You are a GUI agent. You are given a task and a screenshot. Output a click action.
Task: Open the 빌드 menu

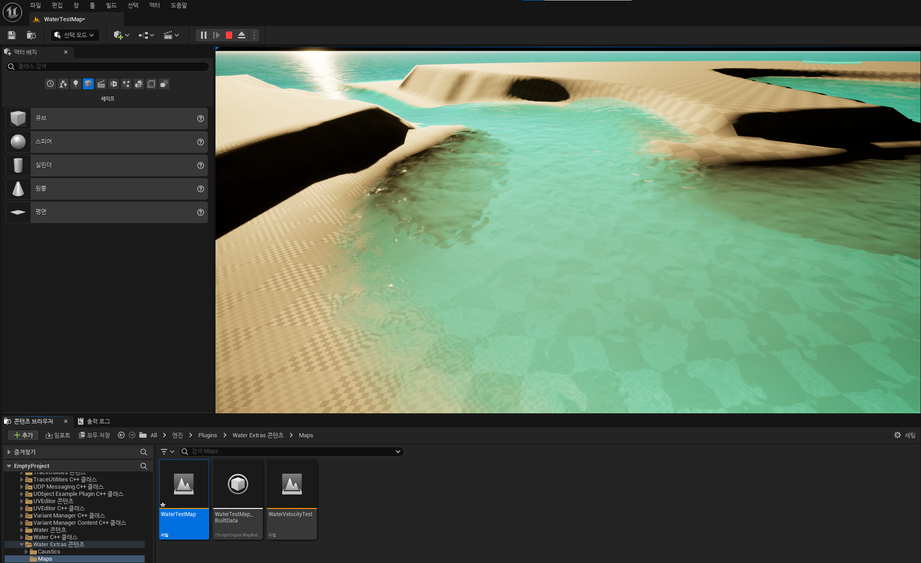(111, 5)
